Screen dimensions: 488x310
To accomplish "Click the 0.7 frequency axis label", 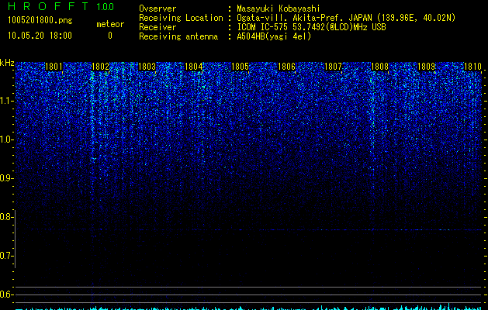I will coord(6,256).
